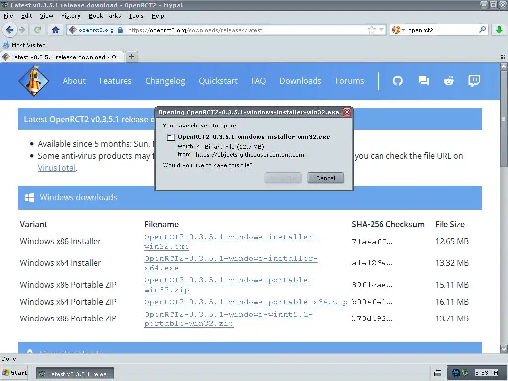Click in the address bar URL field
508x381 pixels.
(x=246, y=30)
